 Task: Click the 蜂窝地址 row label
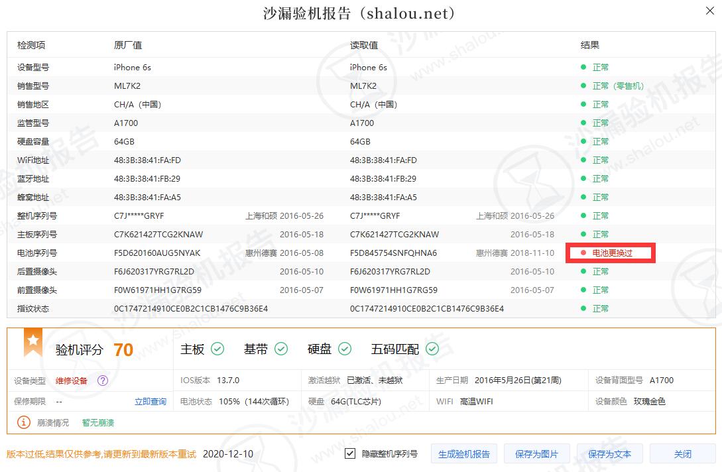coord(33,198)
